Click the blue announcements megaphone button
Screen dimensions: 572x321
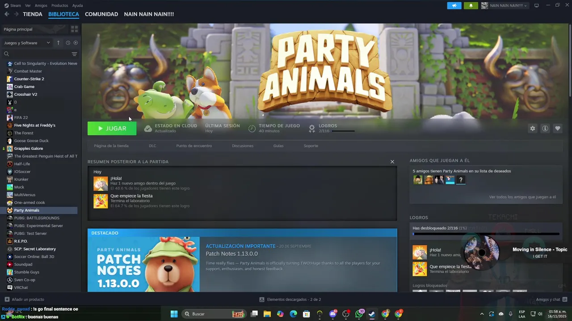tap(454, 5)
